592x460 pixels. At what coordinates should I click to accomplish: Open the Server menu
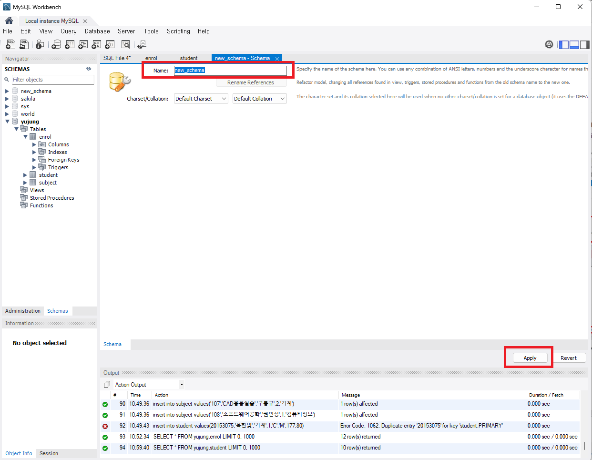click(x=126, y=31)
